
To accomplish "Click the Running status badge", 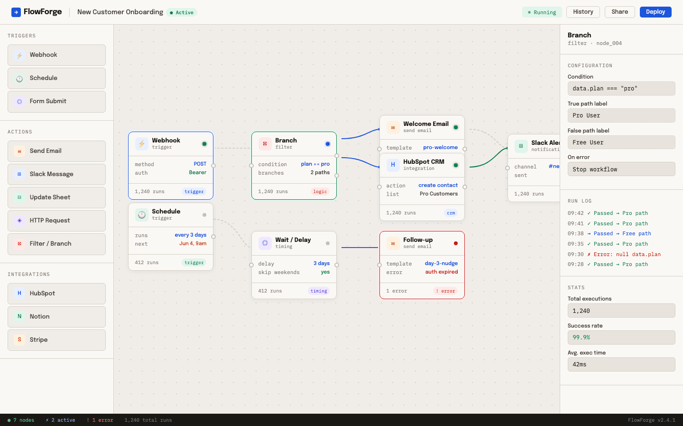I will tap(542, 12).
